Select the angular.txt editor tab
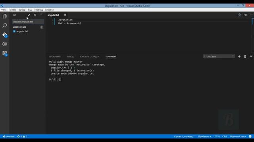This screenshot has height=142, width=254. (x=53, y=15)
